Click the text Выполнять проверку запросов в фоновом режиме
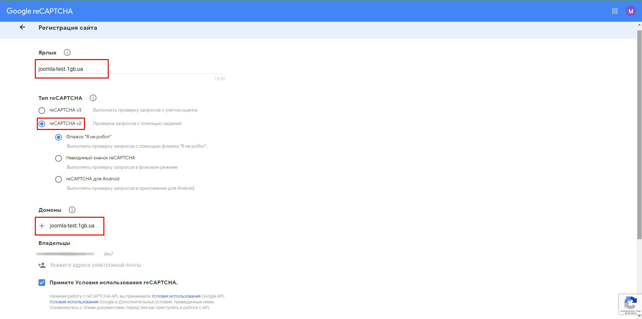This screenshot has width=642, height=319. point(122,167)
